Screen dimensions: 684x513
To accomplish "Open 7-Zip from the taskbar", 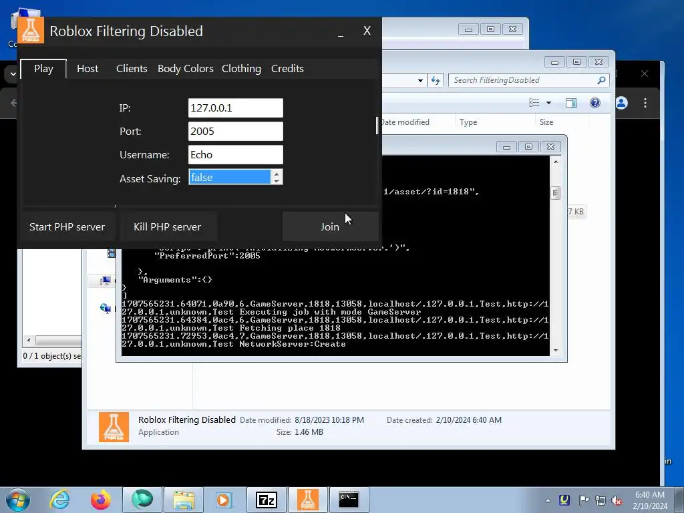I will pos(267,500).
